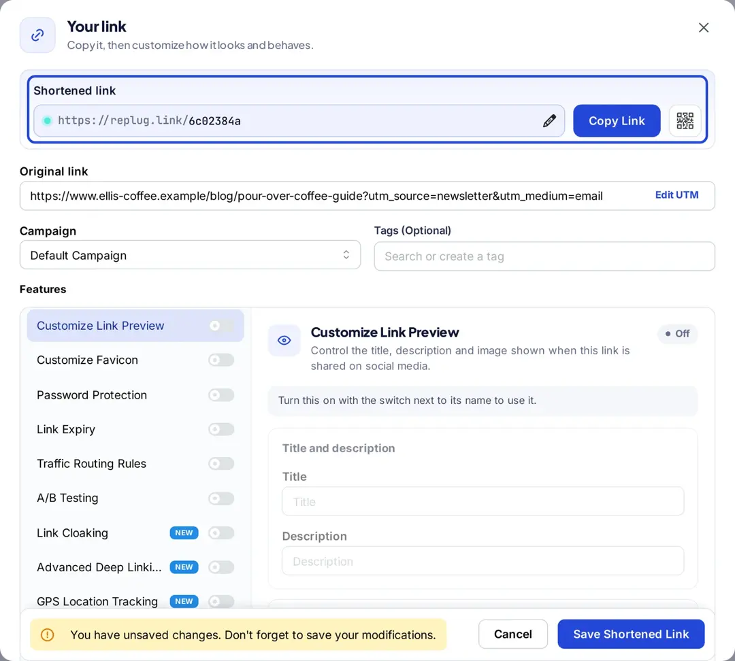Select the Link Expiry feature
735x661 pixels.
click(x=135, y=429)
